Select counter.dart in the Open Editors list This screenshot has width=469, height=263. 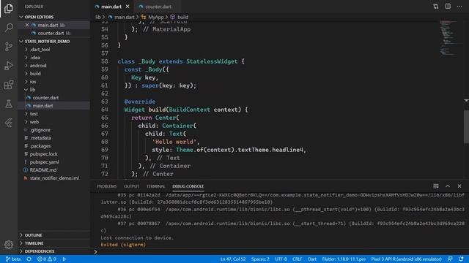pyautogui.click(x=53, y=34)
